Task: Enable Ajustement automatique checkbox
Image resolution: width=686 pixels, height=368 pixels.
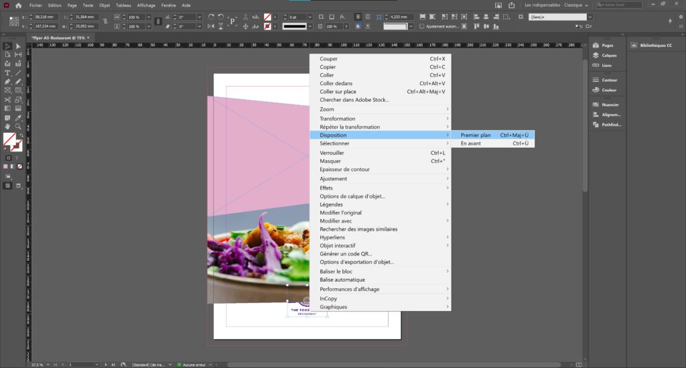Action: click(x=422, y=26)
